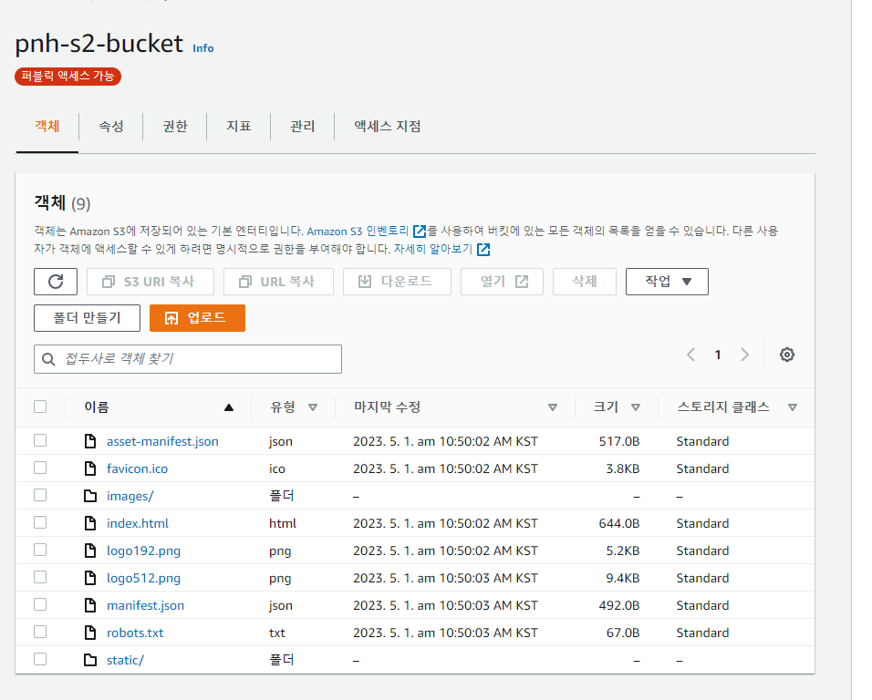The width and height of the screenshot is (872, 700).
Task: Check the static/ folder row checkbox
Action: tap(40, 659)
